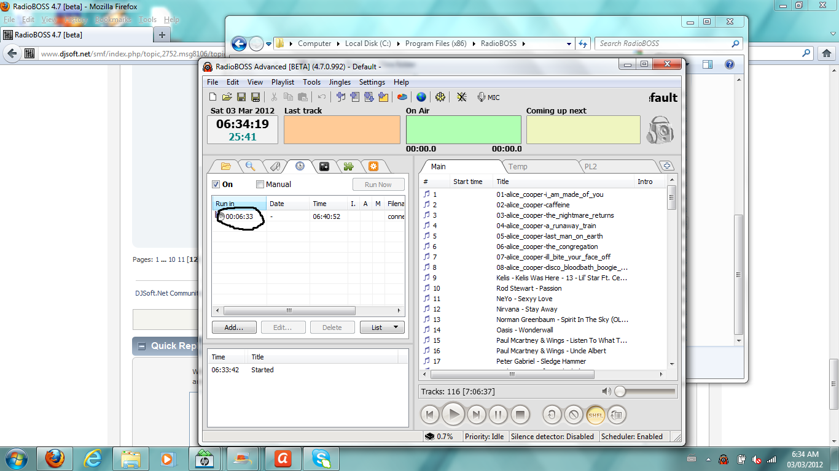The height and width of the screenshot is (471, 839).
Task: Click the peach Last track panel
Action: 342,129
